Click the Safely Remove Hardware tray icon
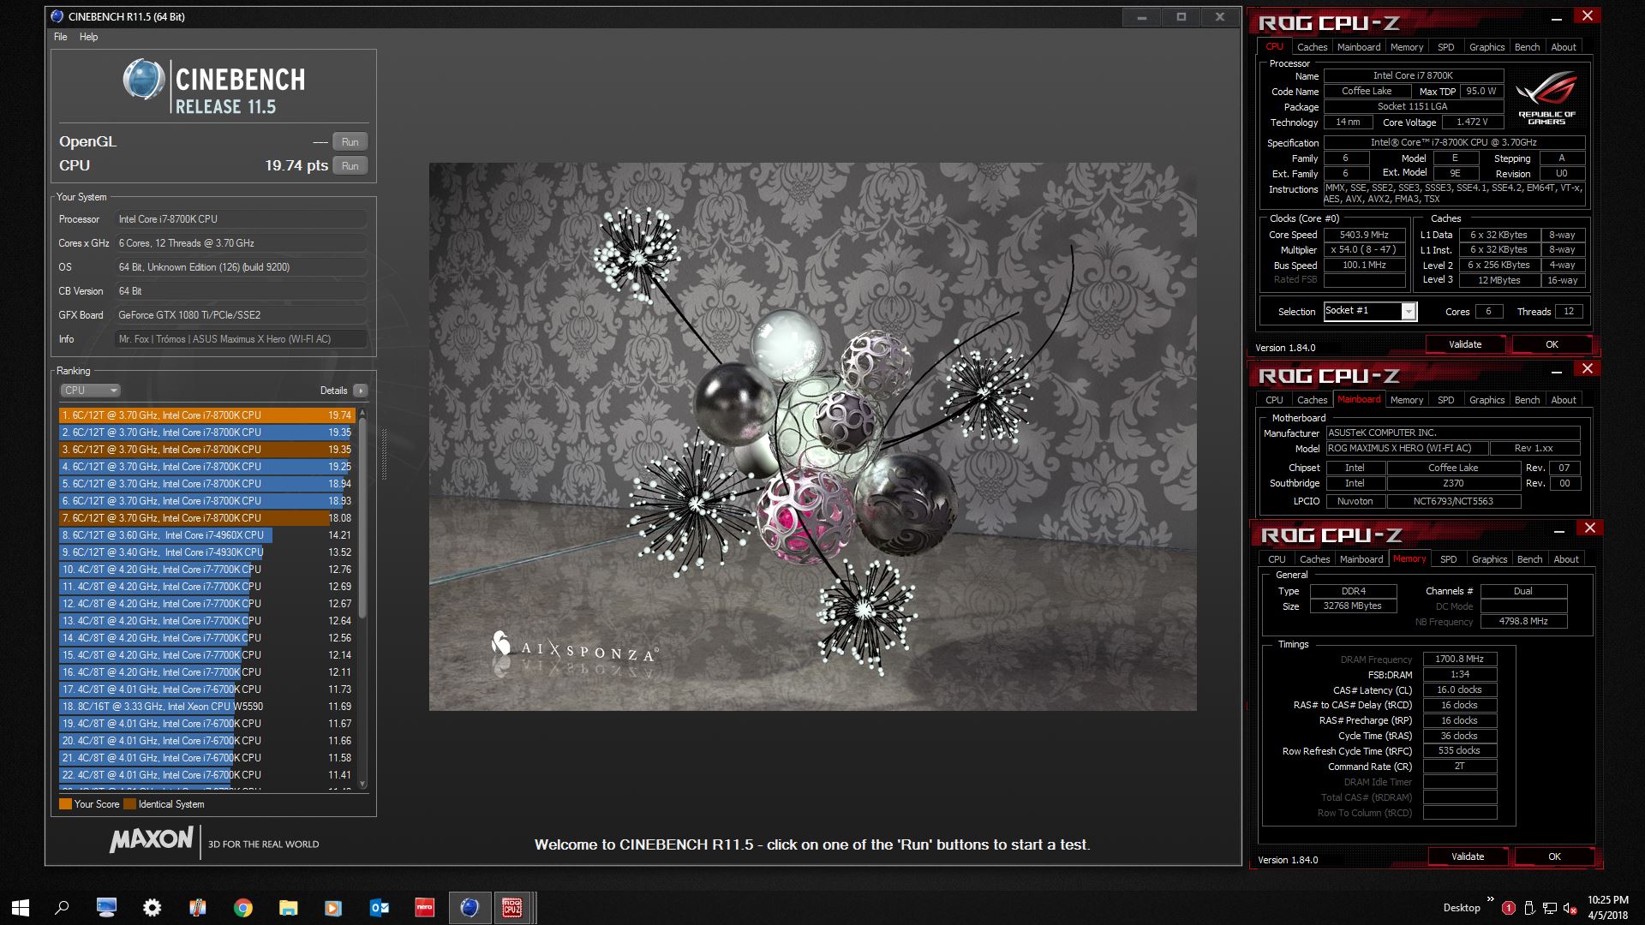Screen dimensions: 1645x925 pos(1529,908)
